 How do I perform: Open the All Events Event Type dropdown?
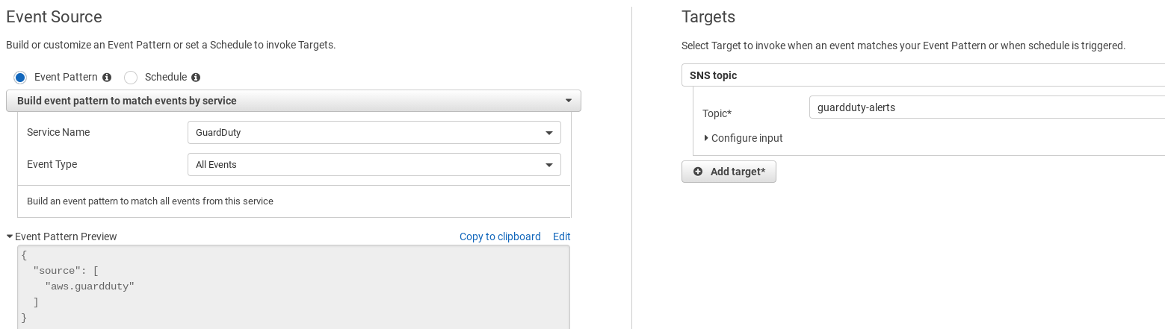coord(374,165)
